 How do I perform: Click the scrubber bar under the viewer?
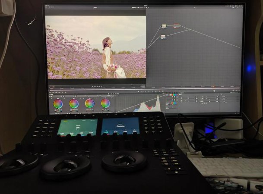click(x=96, y=82)
